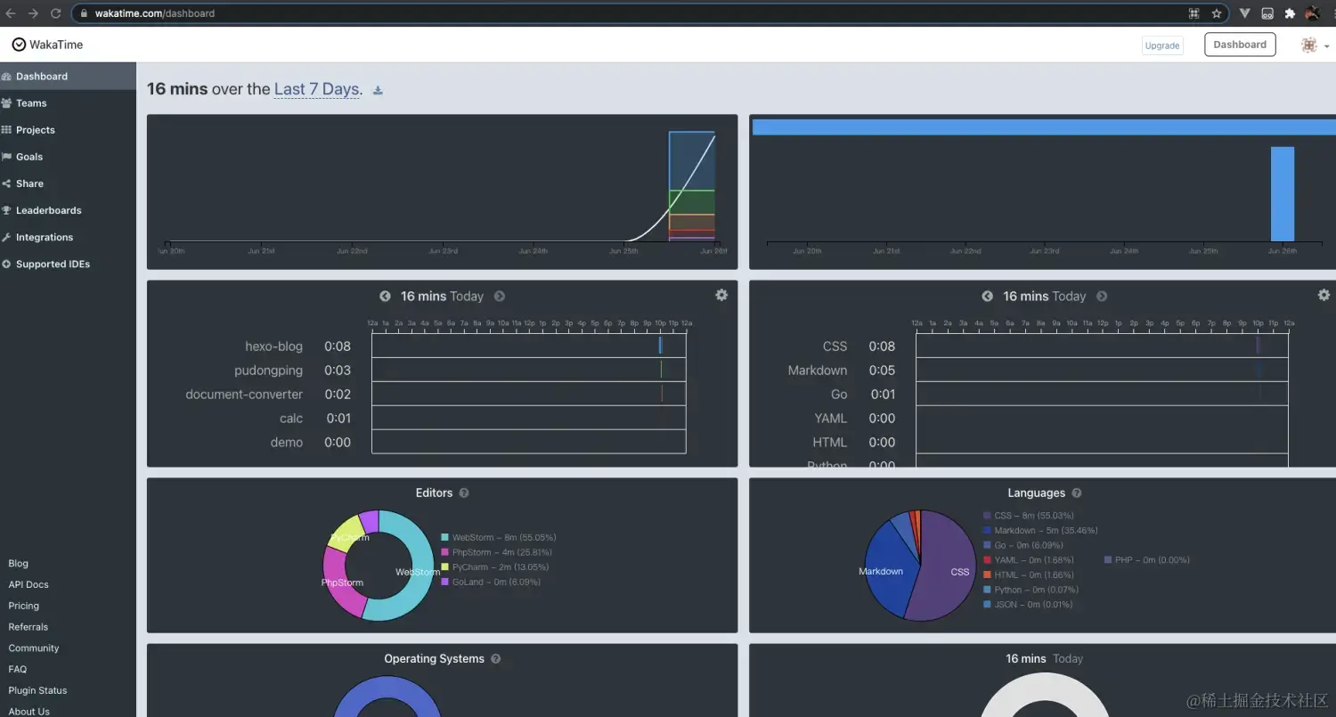
Task: Open Goals in the sidebar
Action: pos(68,157)
